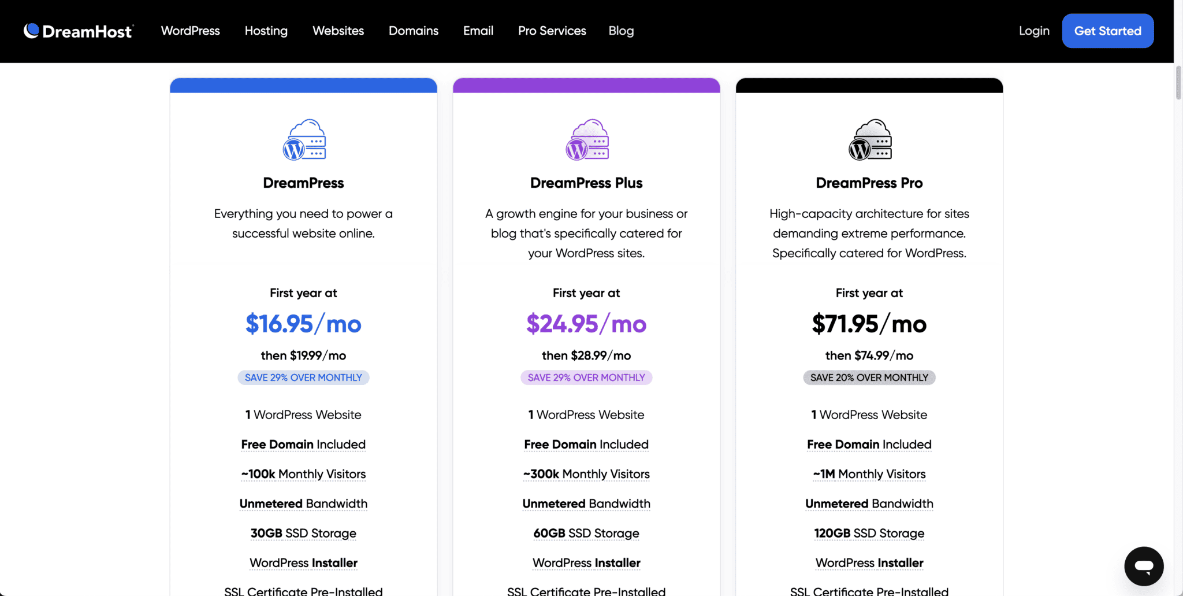Click Free Domain Included under DreamPress Plus

(x=586, y=445)
